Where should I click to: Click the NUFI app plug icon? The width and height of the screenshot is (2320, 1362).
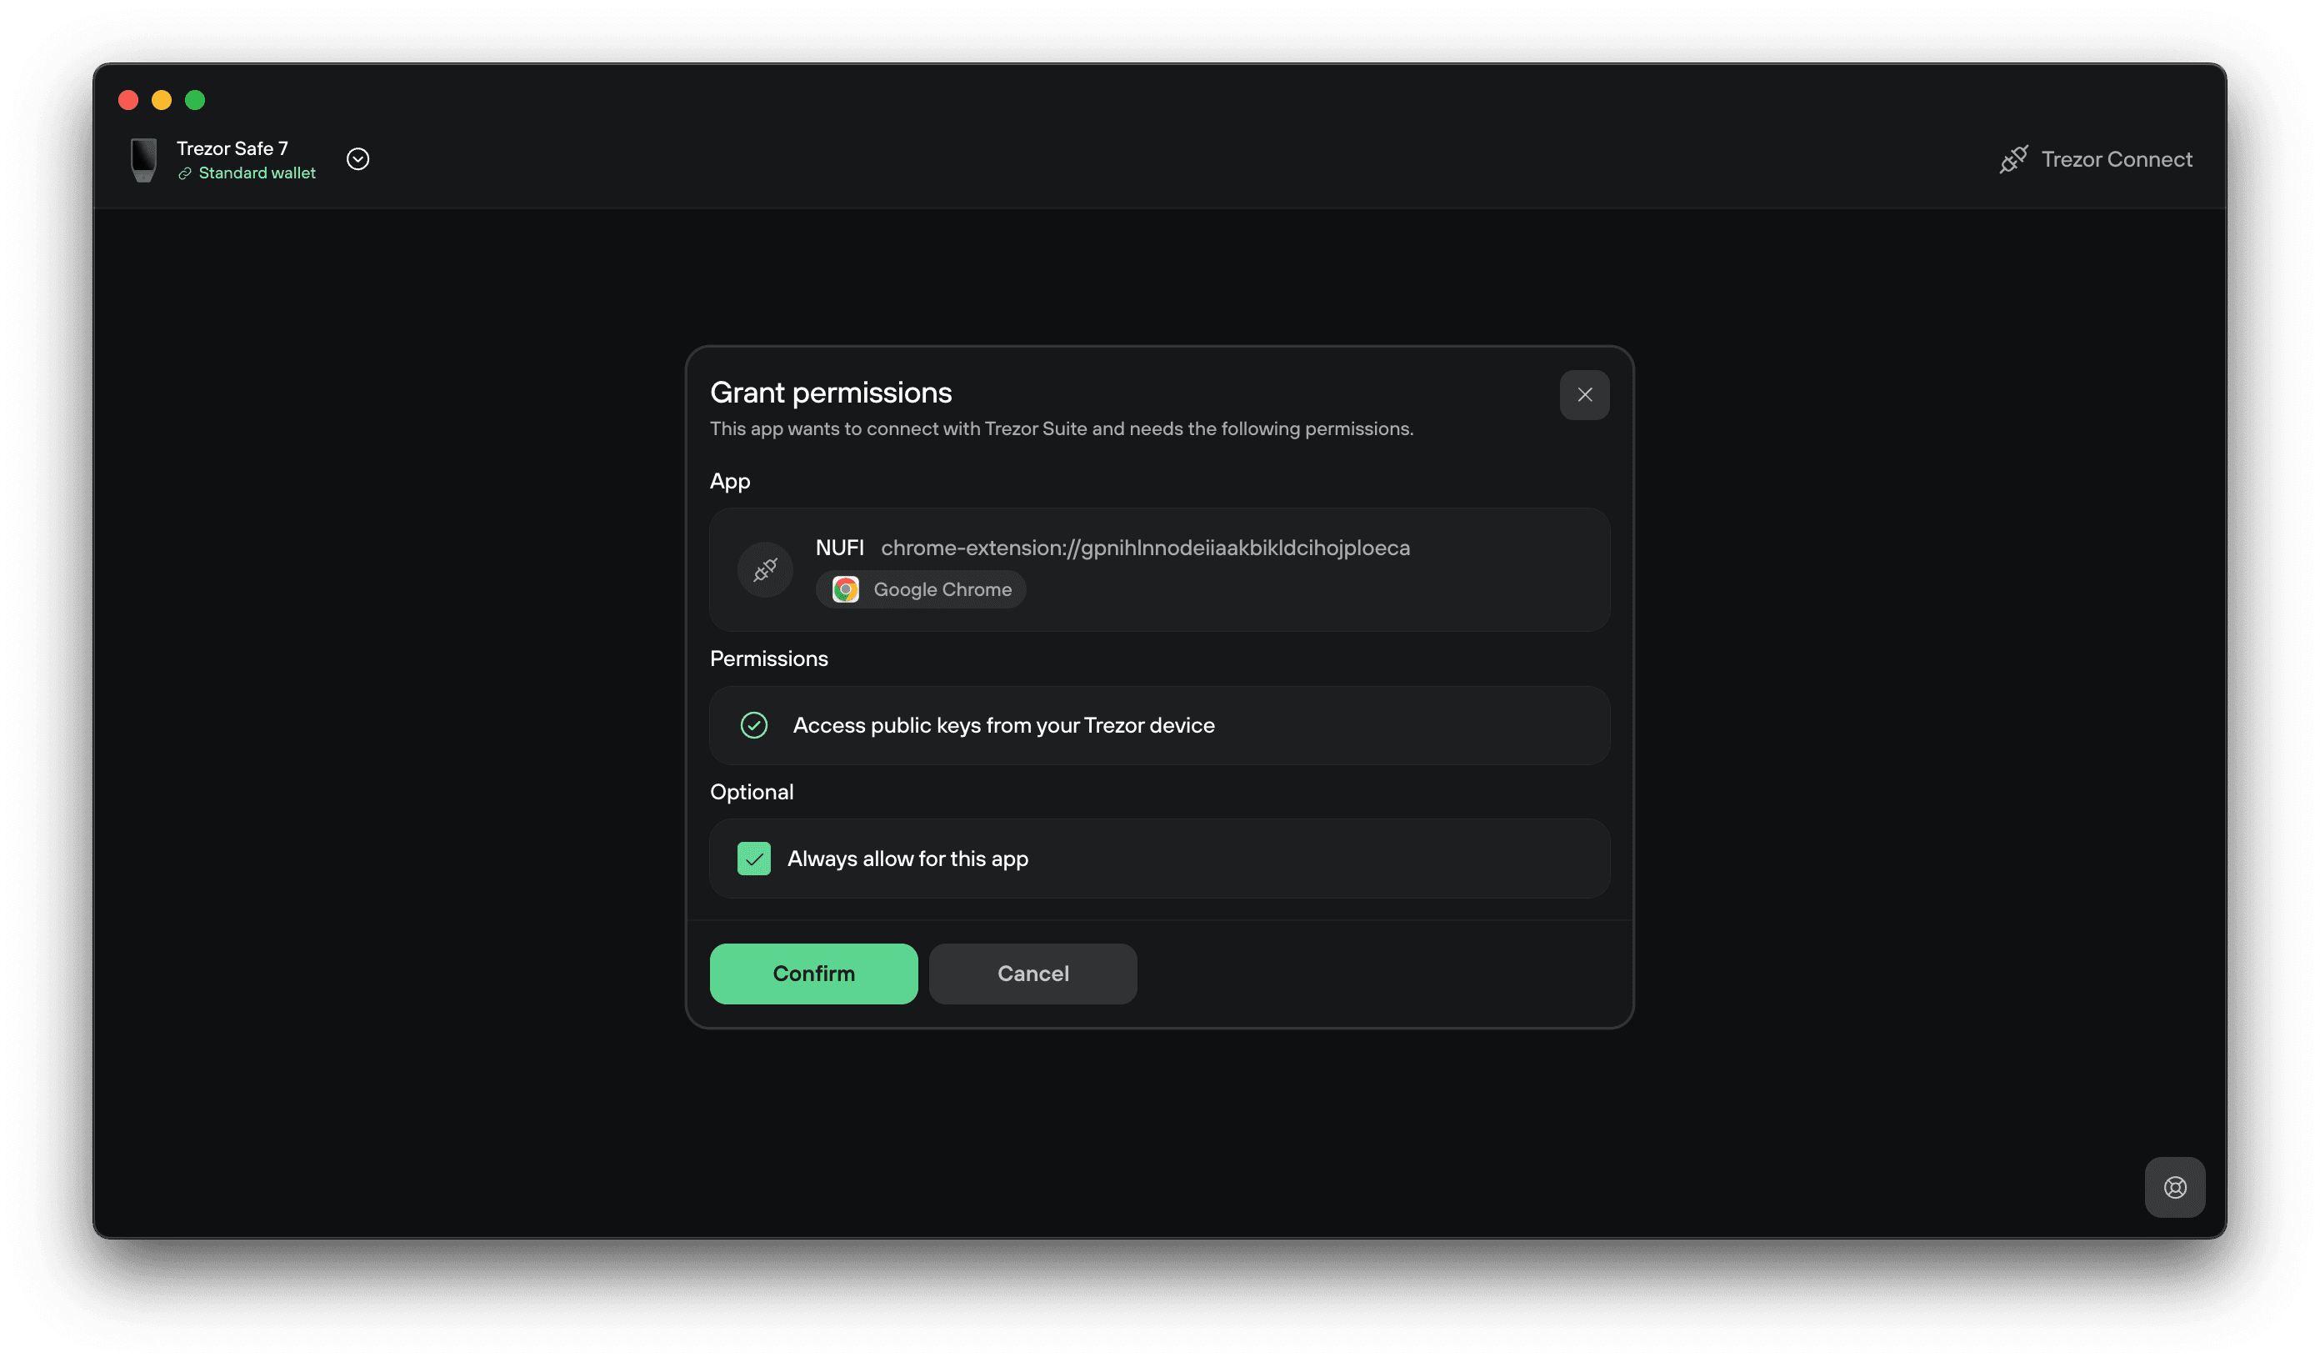(x=765, y=570)
